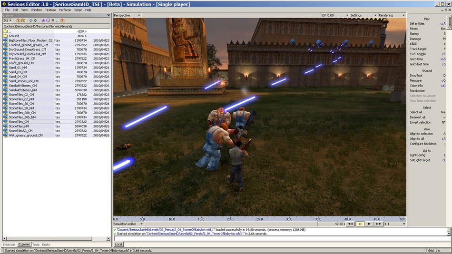The image size is (452, 254).
Task: Click the Grid: 1 m status entry
Action: [438, 251]
